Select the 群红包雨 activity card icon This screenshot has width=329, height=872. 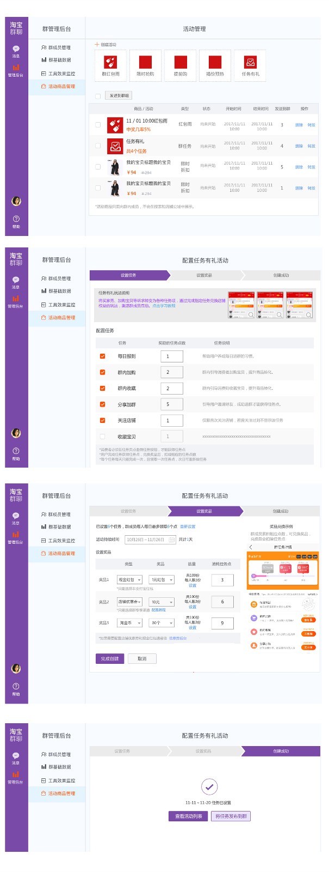(111, 62)
